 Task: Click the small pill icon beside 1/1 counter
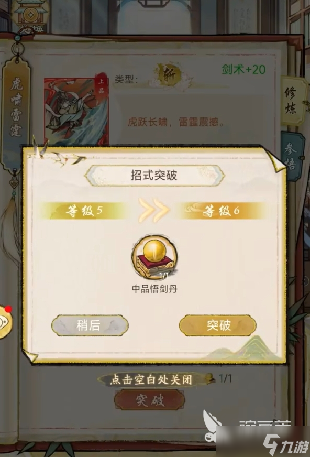click(x=209, y=378)
